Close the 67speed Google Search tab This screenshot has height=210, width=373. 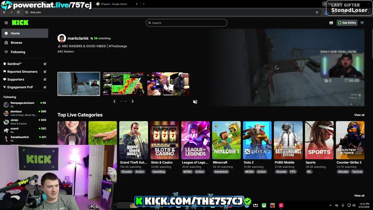[137, 4]
